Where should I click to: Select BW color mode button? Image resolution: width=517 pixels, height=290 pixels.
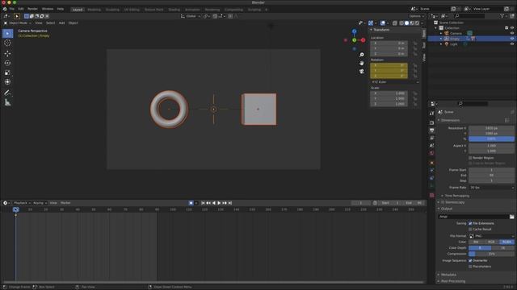476,242
